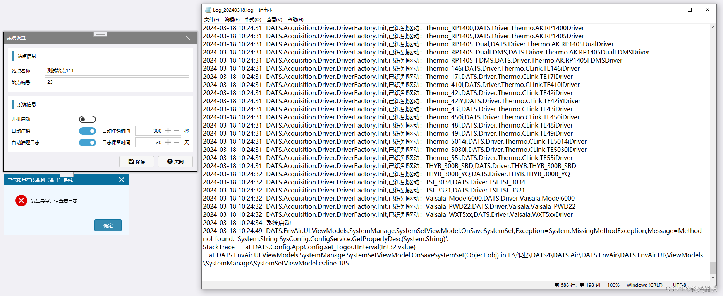Click the Thermo_RP1400 driver log line
Image resolution: width=723 pixels, height=296 pixels.
click(x=393, y=28)
